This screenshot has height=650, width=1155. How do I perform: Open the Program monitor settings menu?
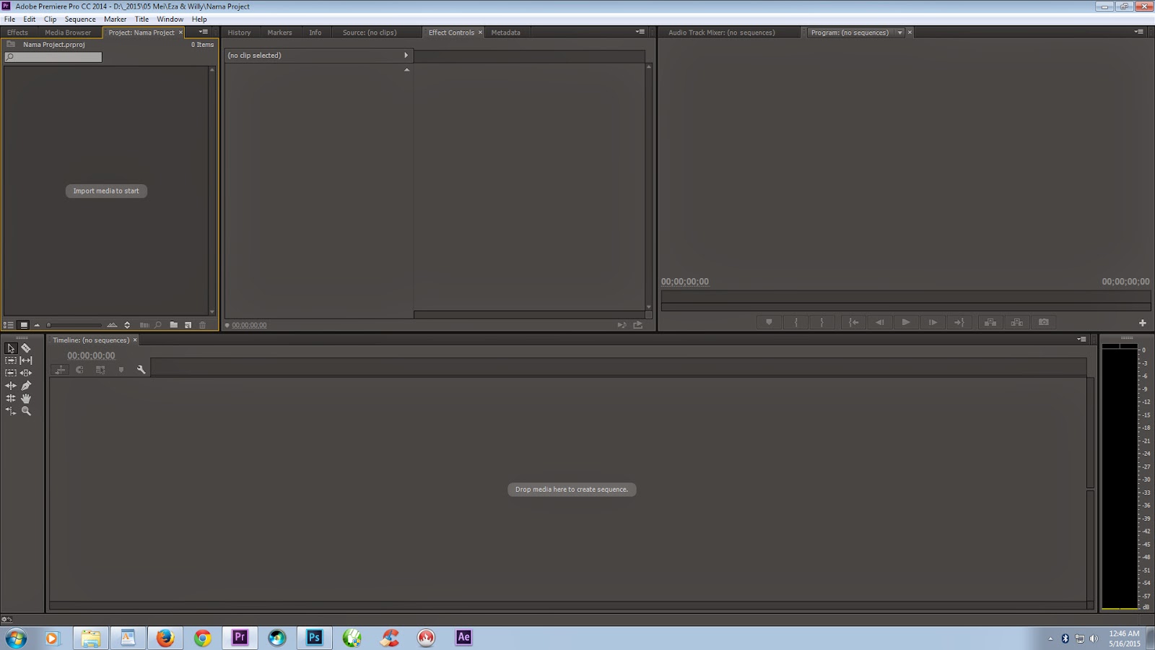coord(1138,32)
